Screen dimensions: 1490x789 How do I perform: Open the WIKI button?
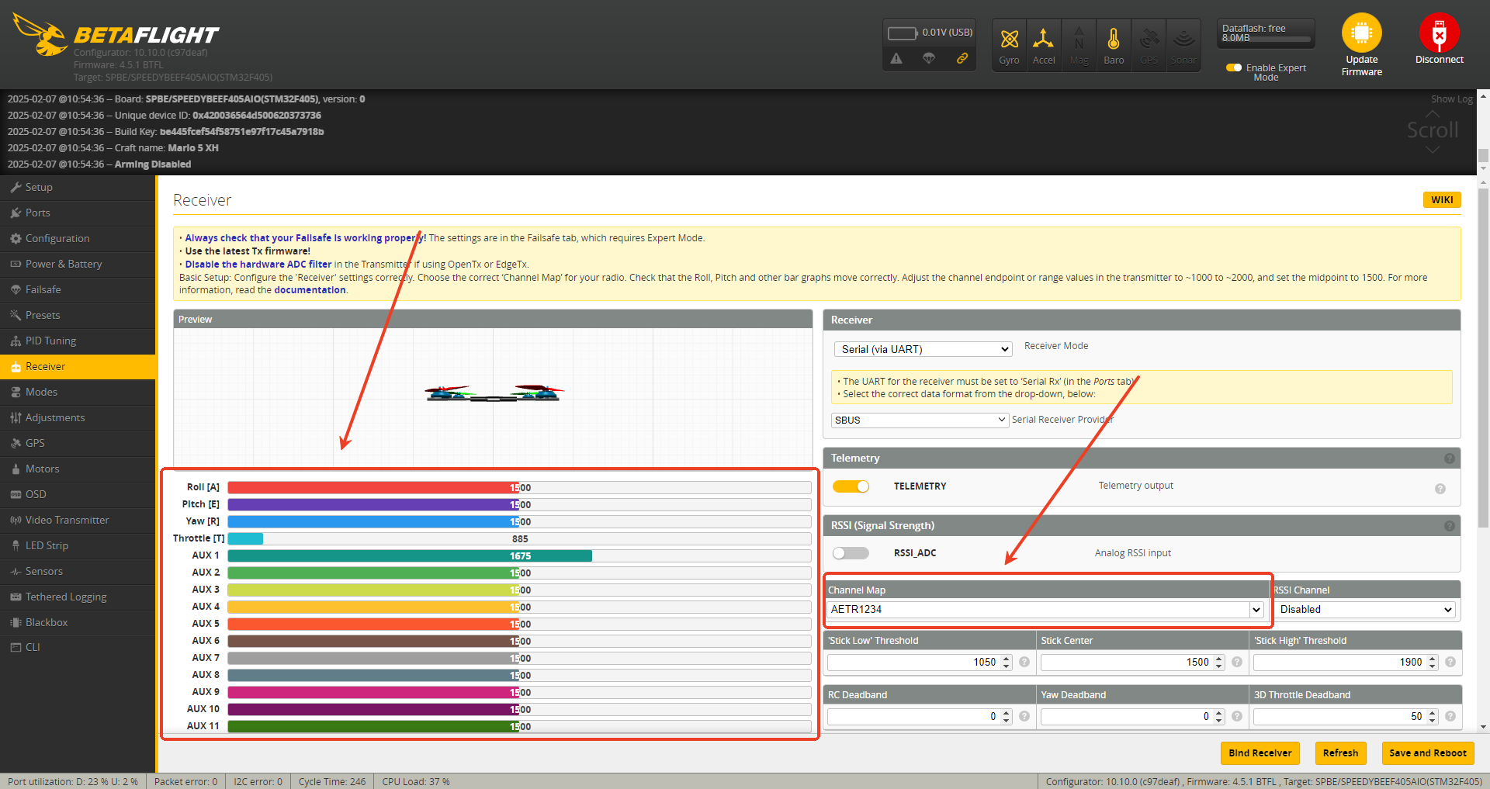pyautogui.click(x=1442, y=199)
